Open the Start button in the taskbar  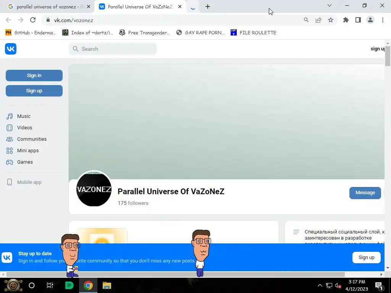(x=13, y=285)
